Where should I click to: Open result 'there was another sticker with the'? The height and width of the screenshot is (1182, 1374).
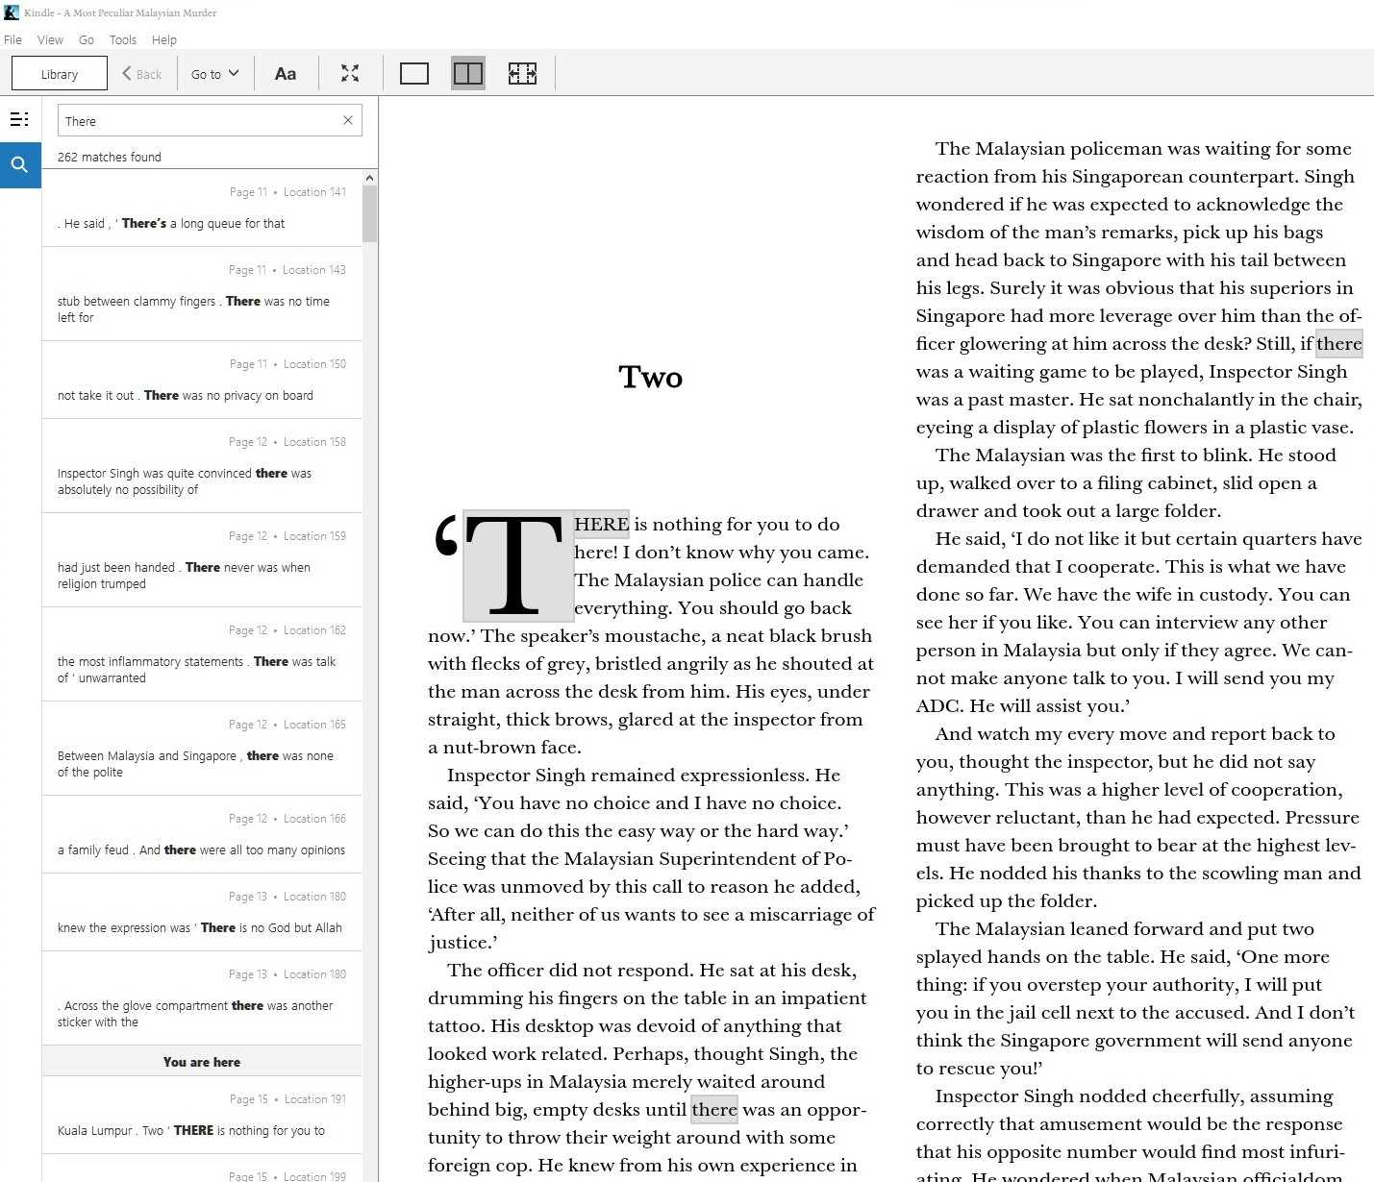point(202,997)
